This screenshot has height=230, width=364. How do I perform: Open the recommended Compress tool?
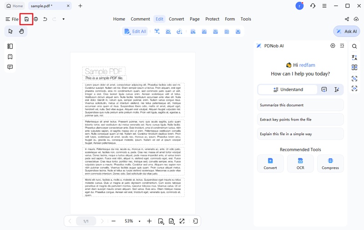point(330,164)
